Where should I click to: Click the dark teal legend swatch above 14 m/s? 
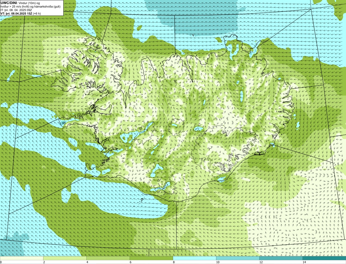pyautogui.click(x=324, y=258)
